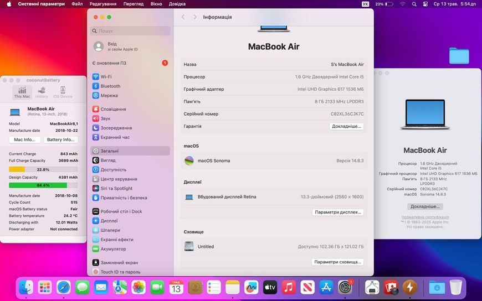Open Calendar app in the Dock
Image resolution: width=482 pixels, height=301 pixels.
point(176,288)
